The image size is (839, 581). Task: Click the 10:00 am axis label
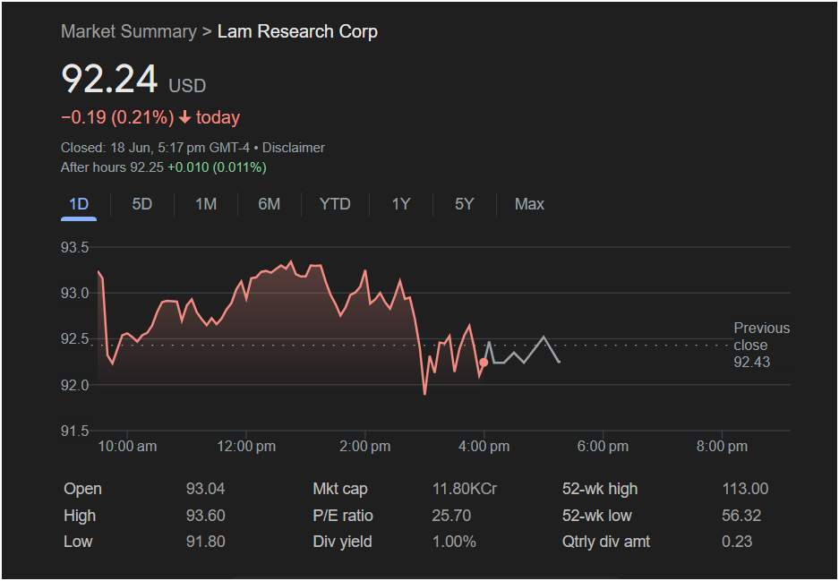(127, 447)
